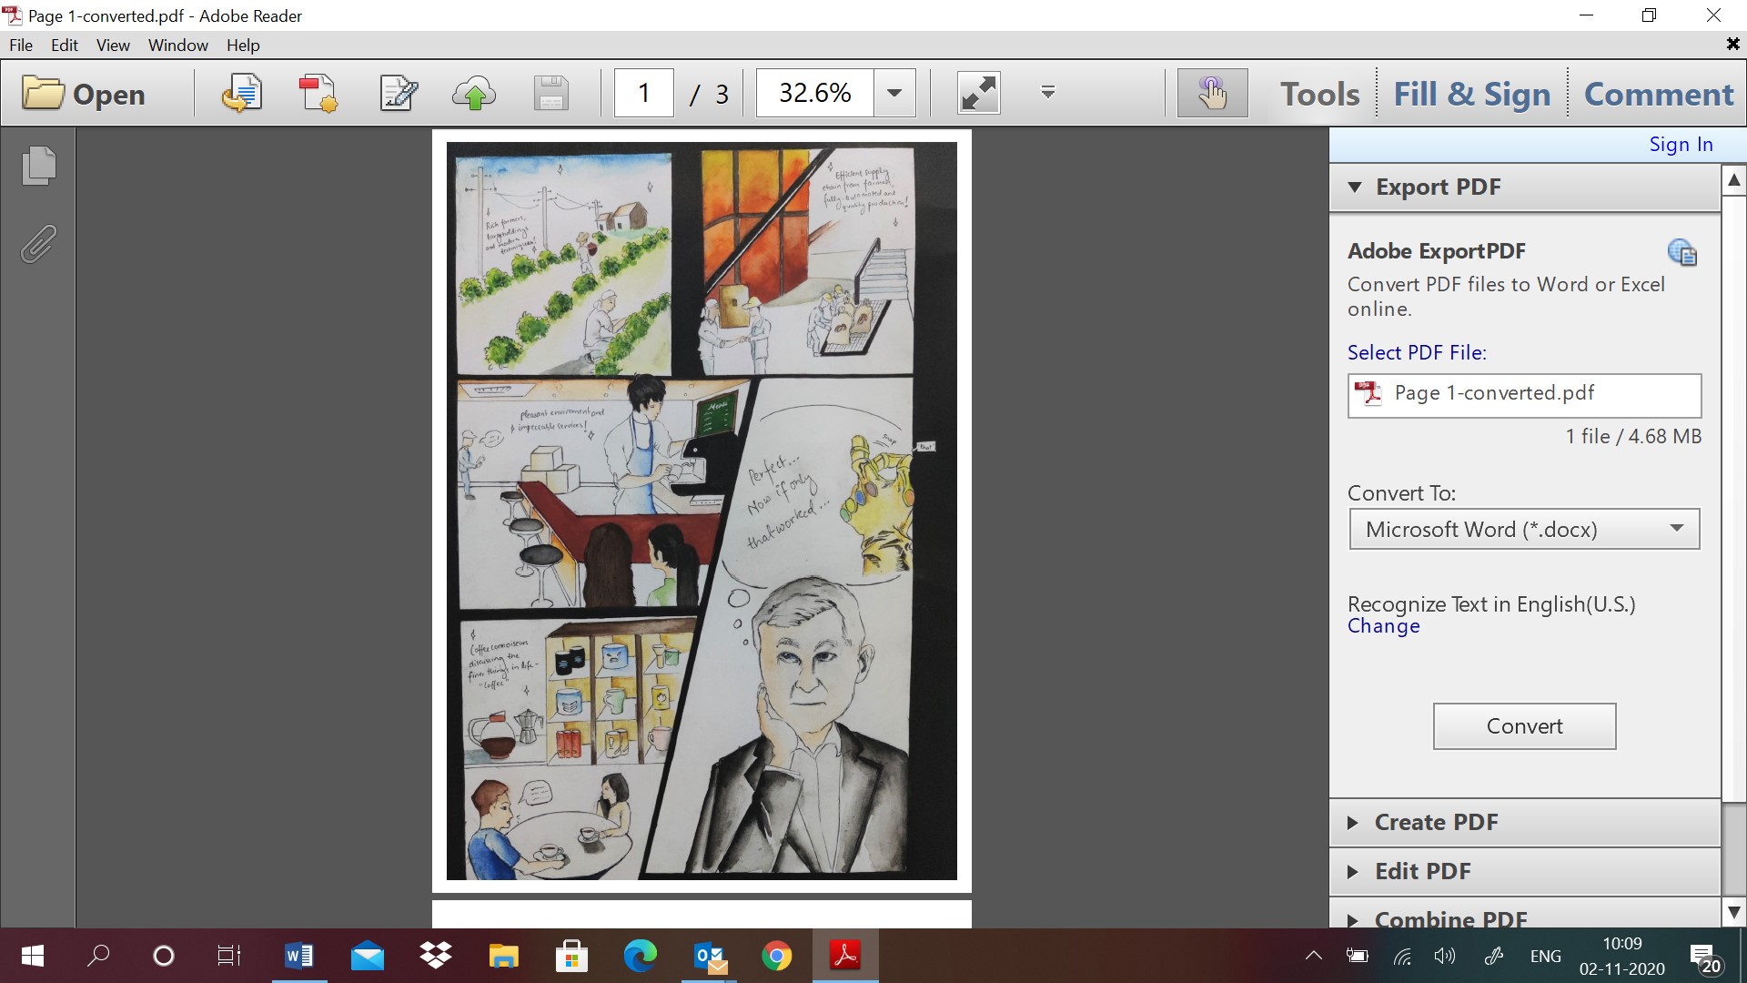1747x983 pixels.
Task: Open the toolbar customize overflow arrow
Action: (x=1048, y=92)
